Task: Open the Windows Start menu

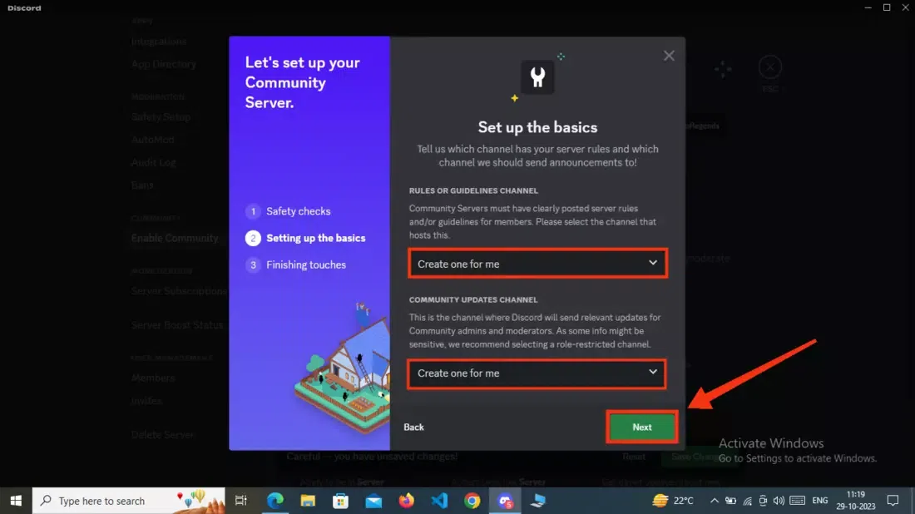Action: 16,501
